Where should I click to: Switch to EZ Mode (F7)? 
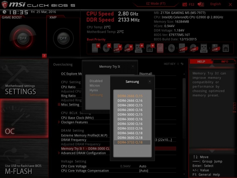(x=156, y=4)
